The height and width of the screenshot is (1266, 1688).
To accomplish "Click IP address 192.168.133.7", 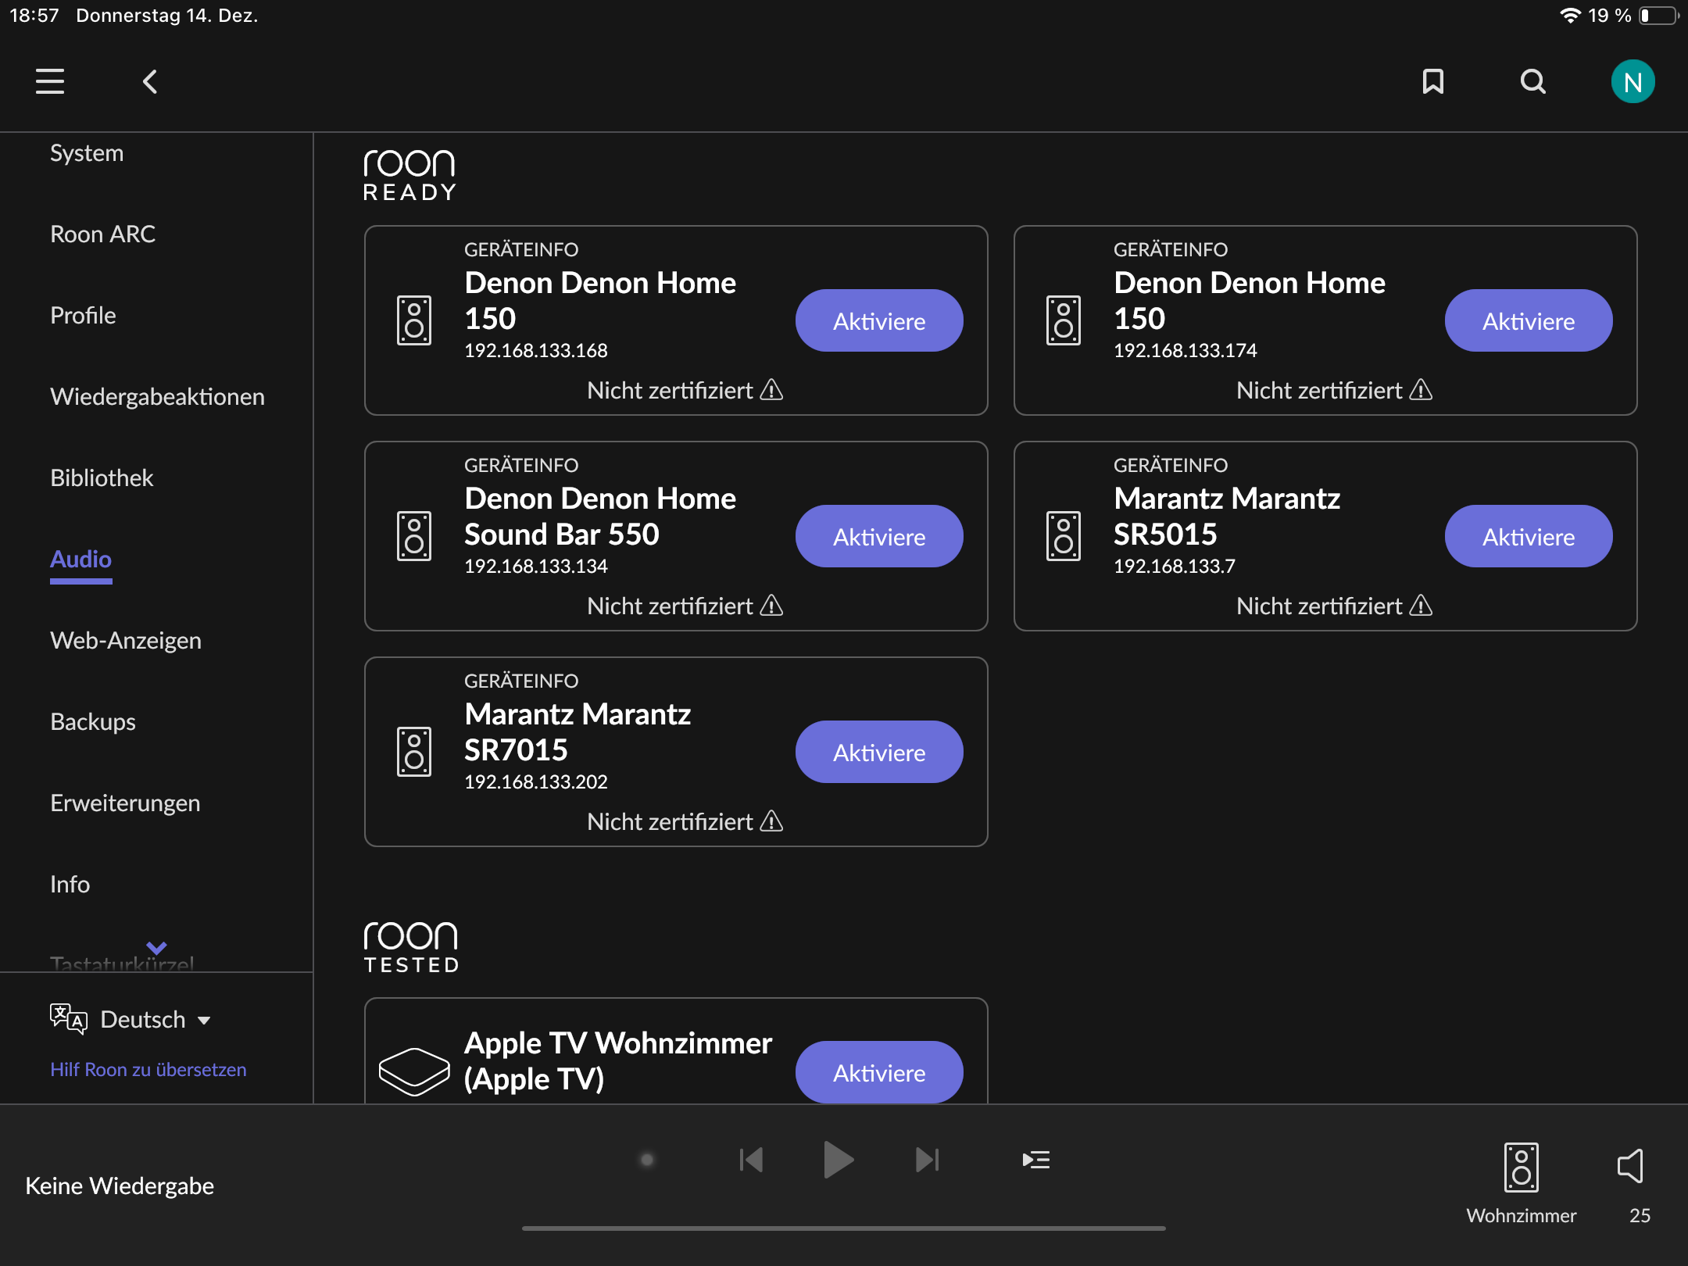I will [x=1175, y=566].
